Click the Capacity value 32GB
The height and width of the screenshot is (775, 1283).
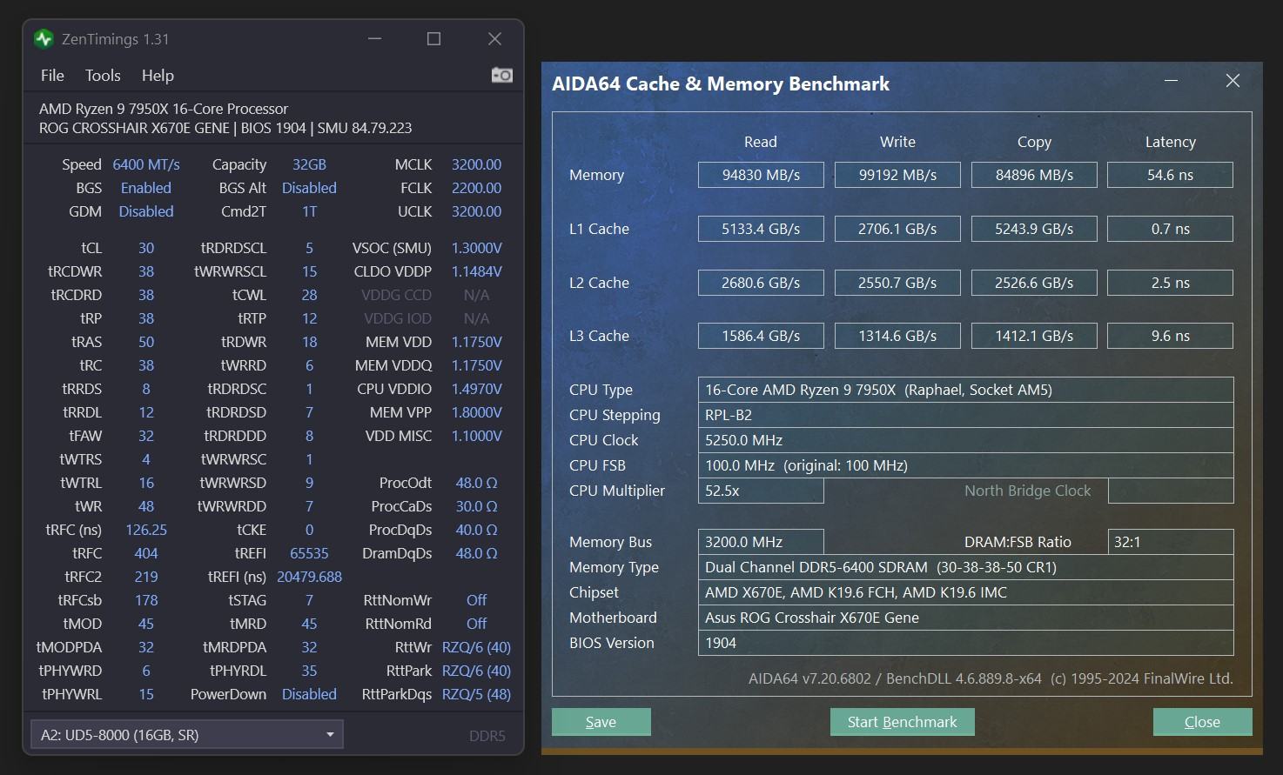tap(309, 164)
